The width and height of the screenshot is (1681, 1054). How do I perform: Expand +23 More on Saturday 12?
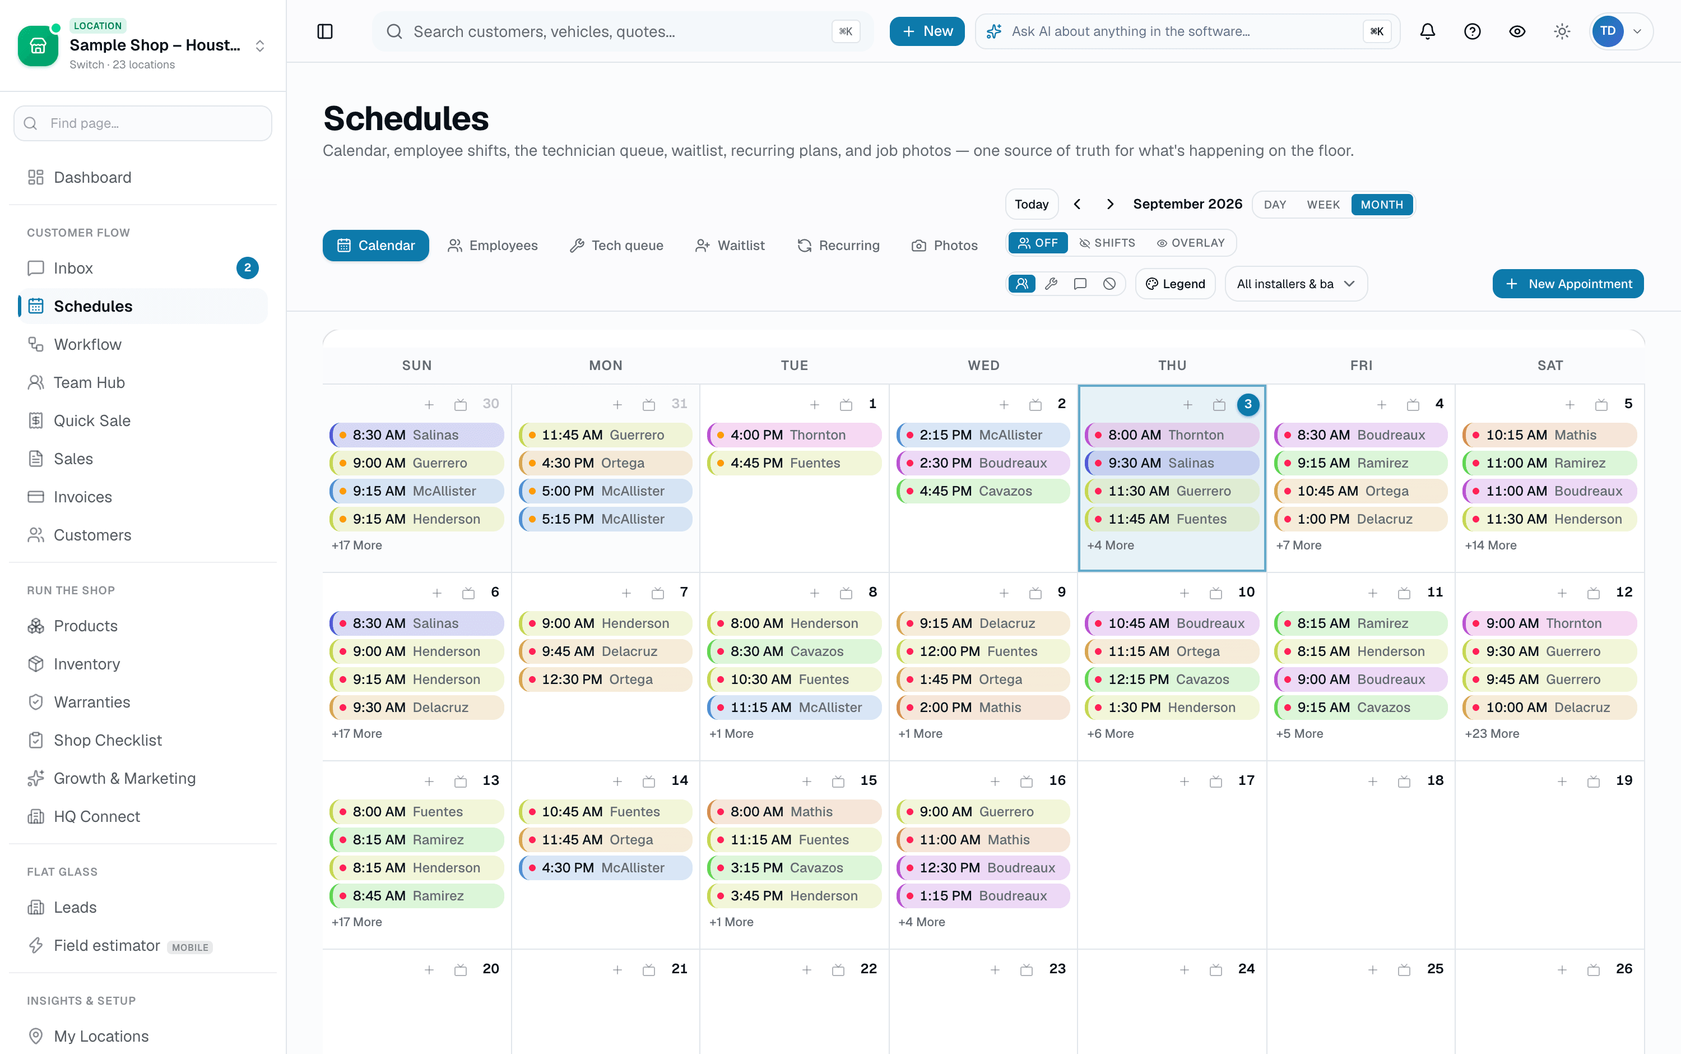[x=1492, y=733]
